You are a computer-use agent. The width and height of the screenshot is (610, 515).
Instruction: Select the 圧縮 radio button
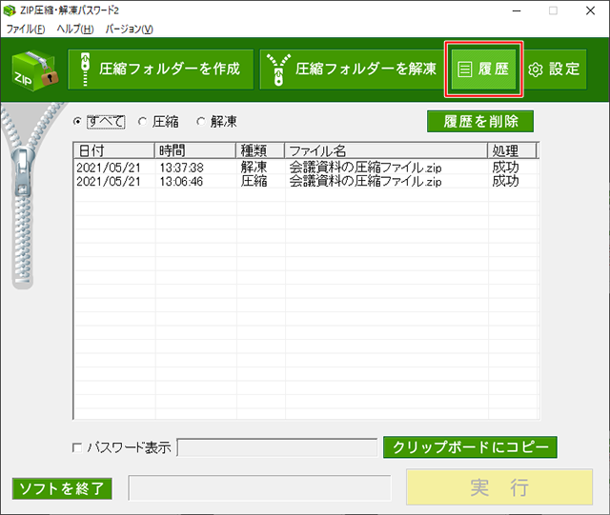[142, 122]
